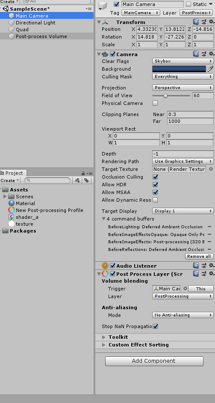Click the Add Component button
Screen dimensions: 215x403
pos(154,361)
